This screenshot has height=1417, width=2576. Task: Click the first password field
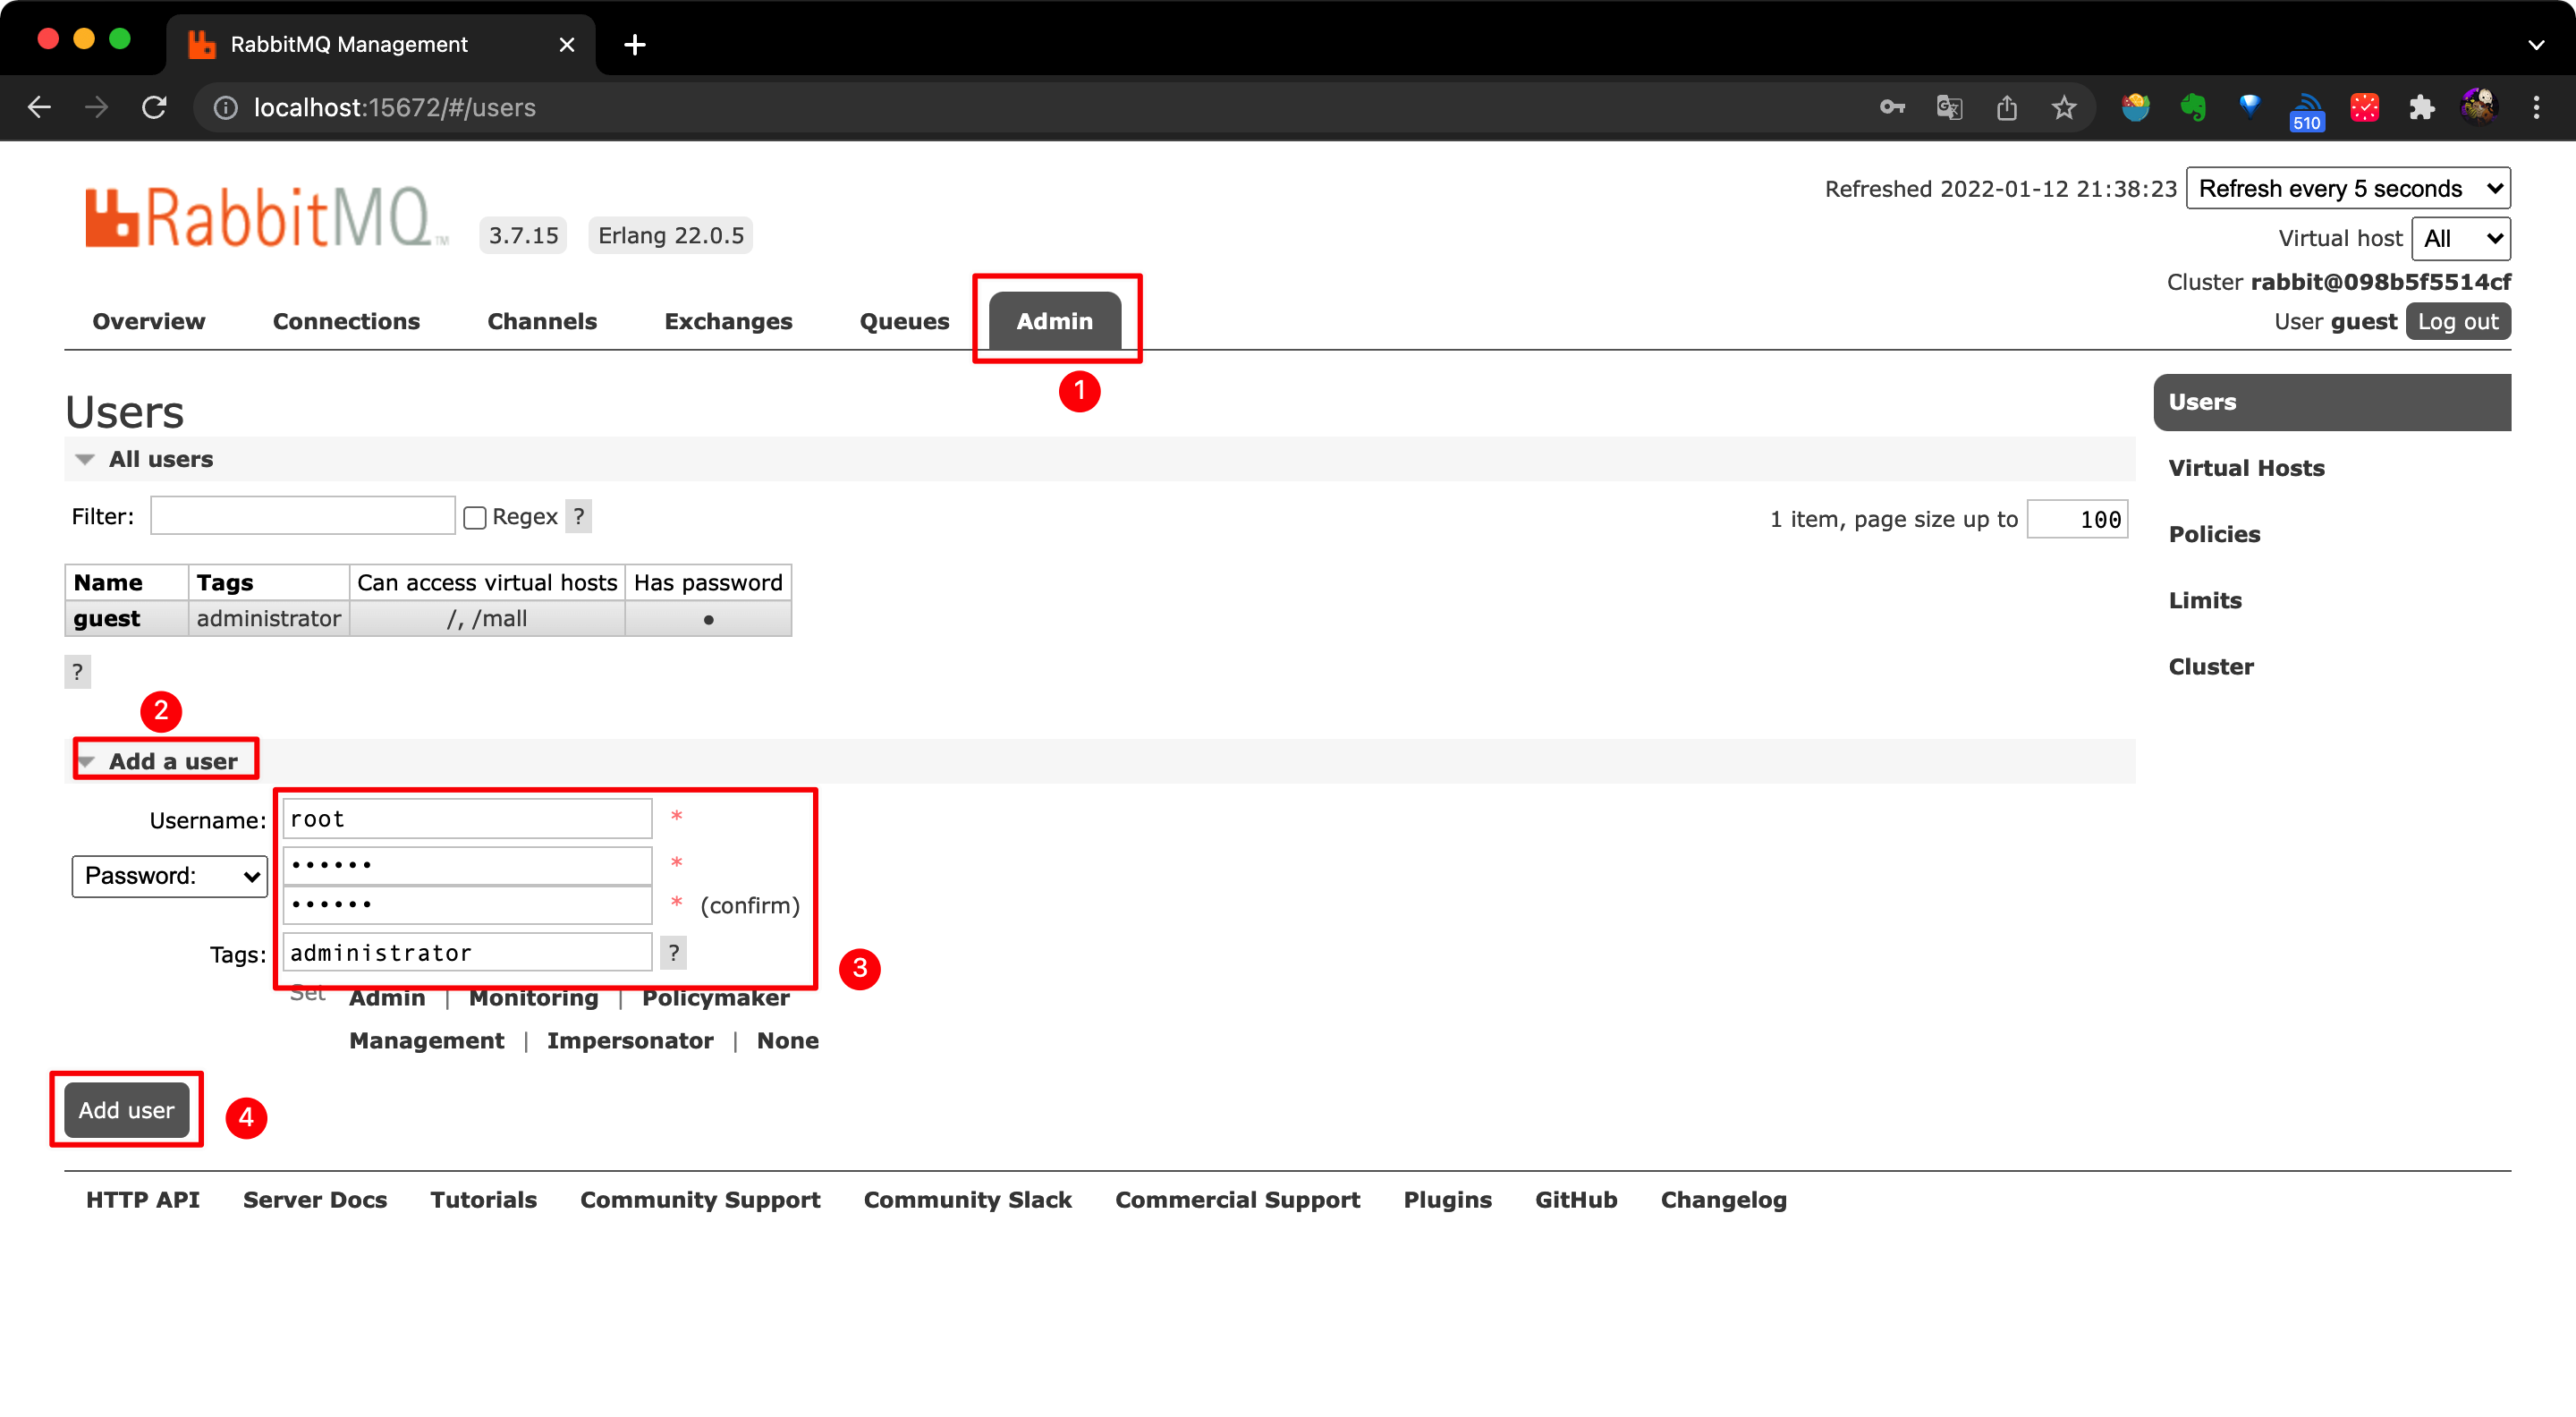point(467,865)
